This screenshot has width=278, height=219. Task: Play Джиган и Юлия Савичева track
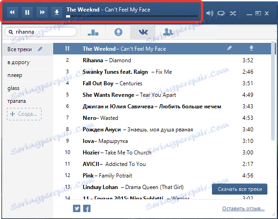coord(162,107)
